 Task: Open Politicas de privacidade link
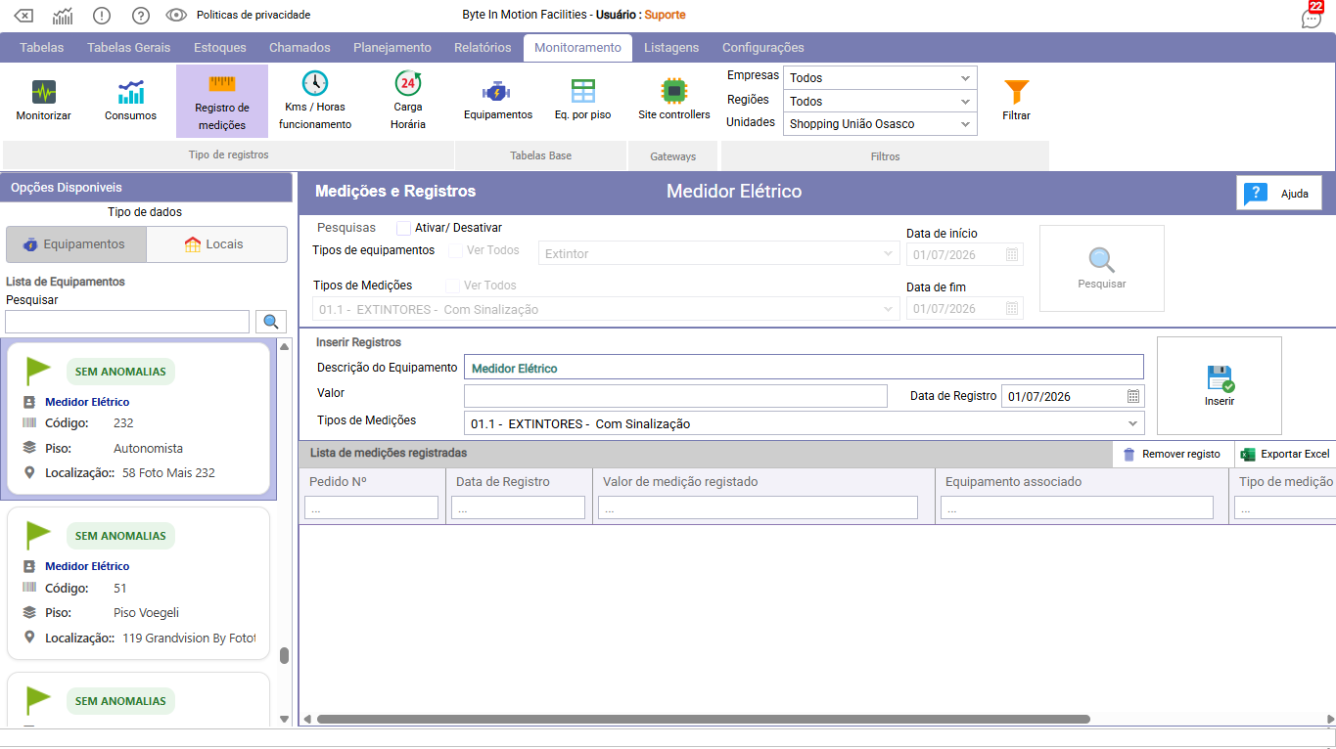click(253, 15)
